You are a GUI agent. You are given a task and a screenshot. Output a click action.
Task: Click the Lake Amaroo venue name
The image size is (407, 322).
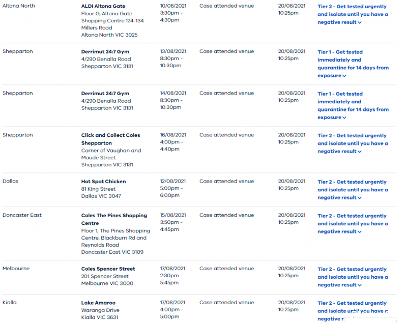[x=98, y=303]
